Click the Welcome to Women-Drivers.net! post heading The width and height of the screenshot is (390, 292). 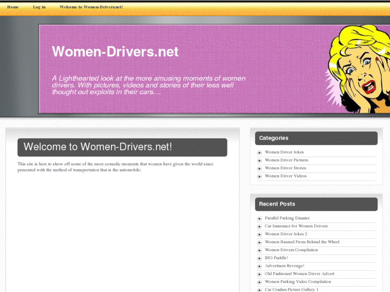(x=98, y=147)
